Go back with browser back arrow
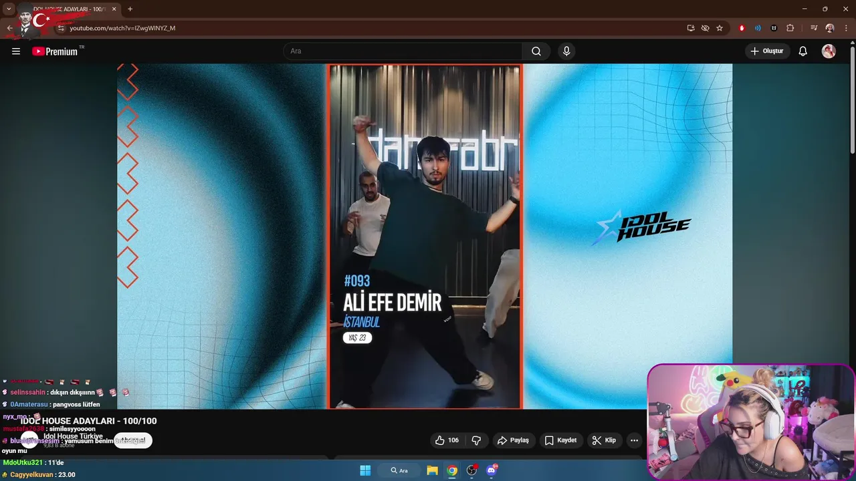Image resolution: width=856 pixels, height=481 pixels. (9, 28)
